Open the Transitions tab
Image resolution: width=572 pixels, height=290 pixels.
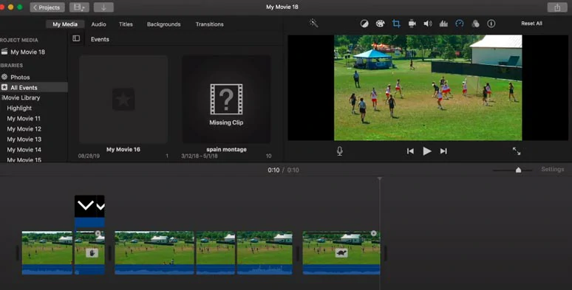(209, 24)
